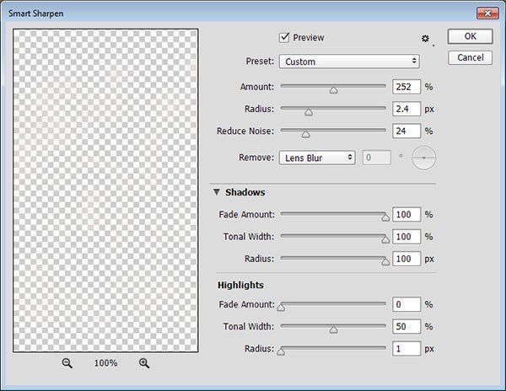
Task: Click the sharpen Radius slider handle
Action: [309, 112]
